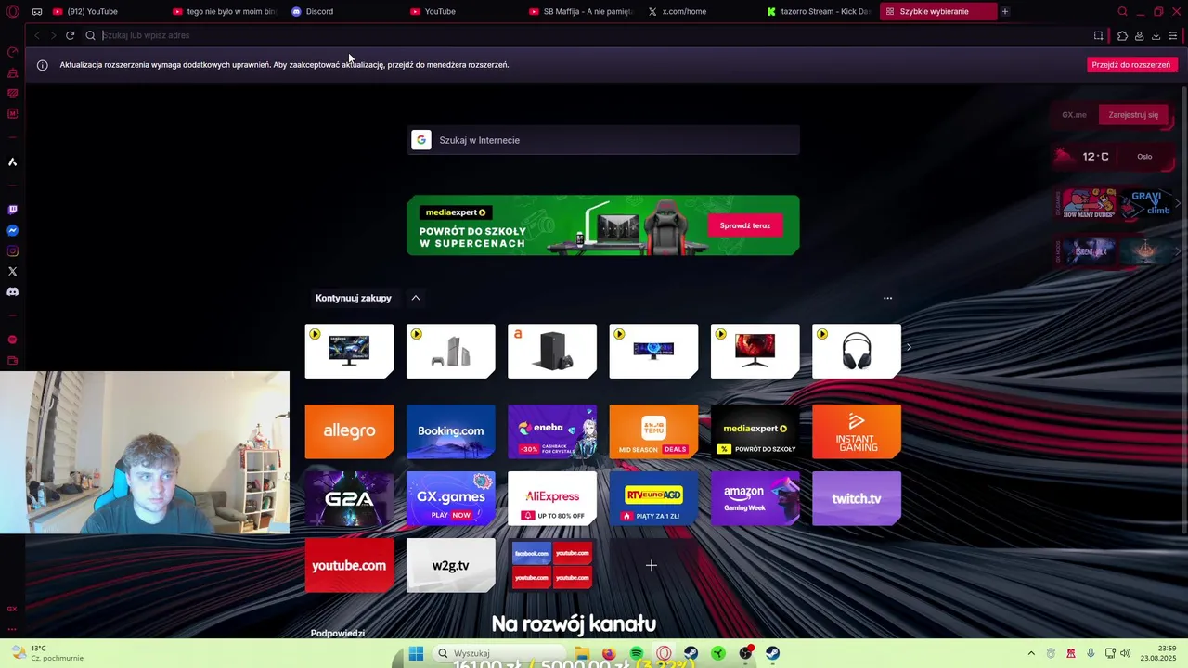Open Messenger in the sidebar

pos(13,230)
